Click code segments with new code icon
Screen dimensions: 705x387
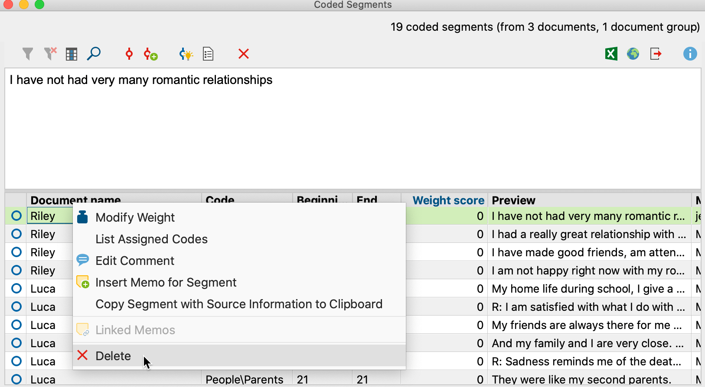click(150, 54)
